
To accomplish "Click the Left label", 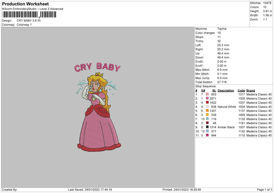I will pyautogui.click(x=198, y=45).
